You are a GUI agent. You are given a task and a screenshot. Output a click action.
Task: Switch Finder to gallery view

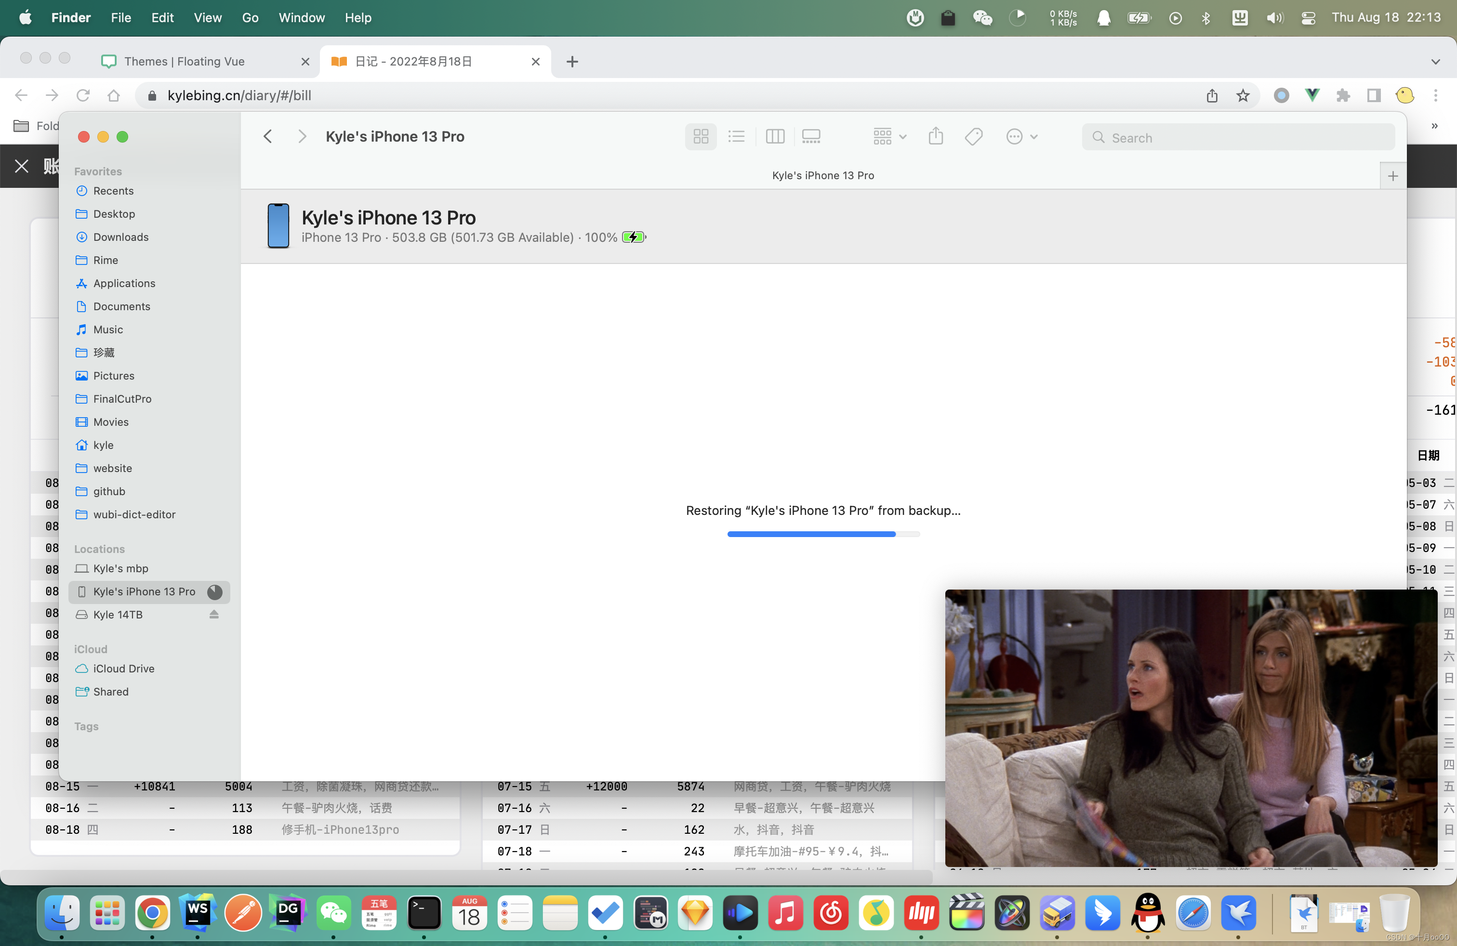[x=811, y=136]
